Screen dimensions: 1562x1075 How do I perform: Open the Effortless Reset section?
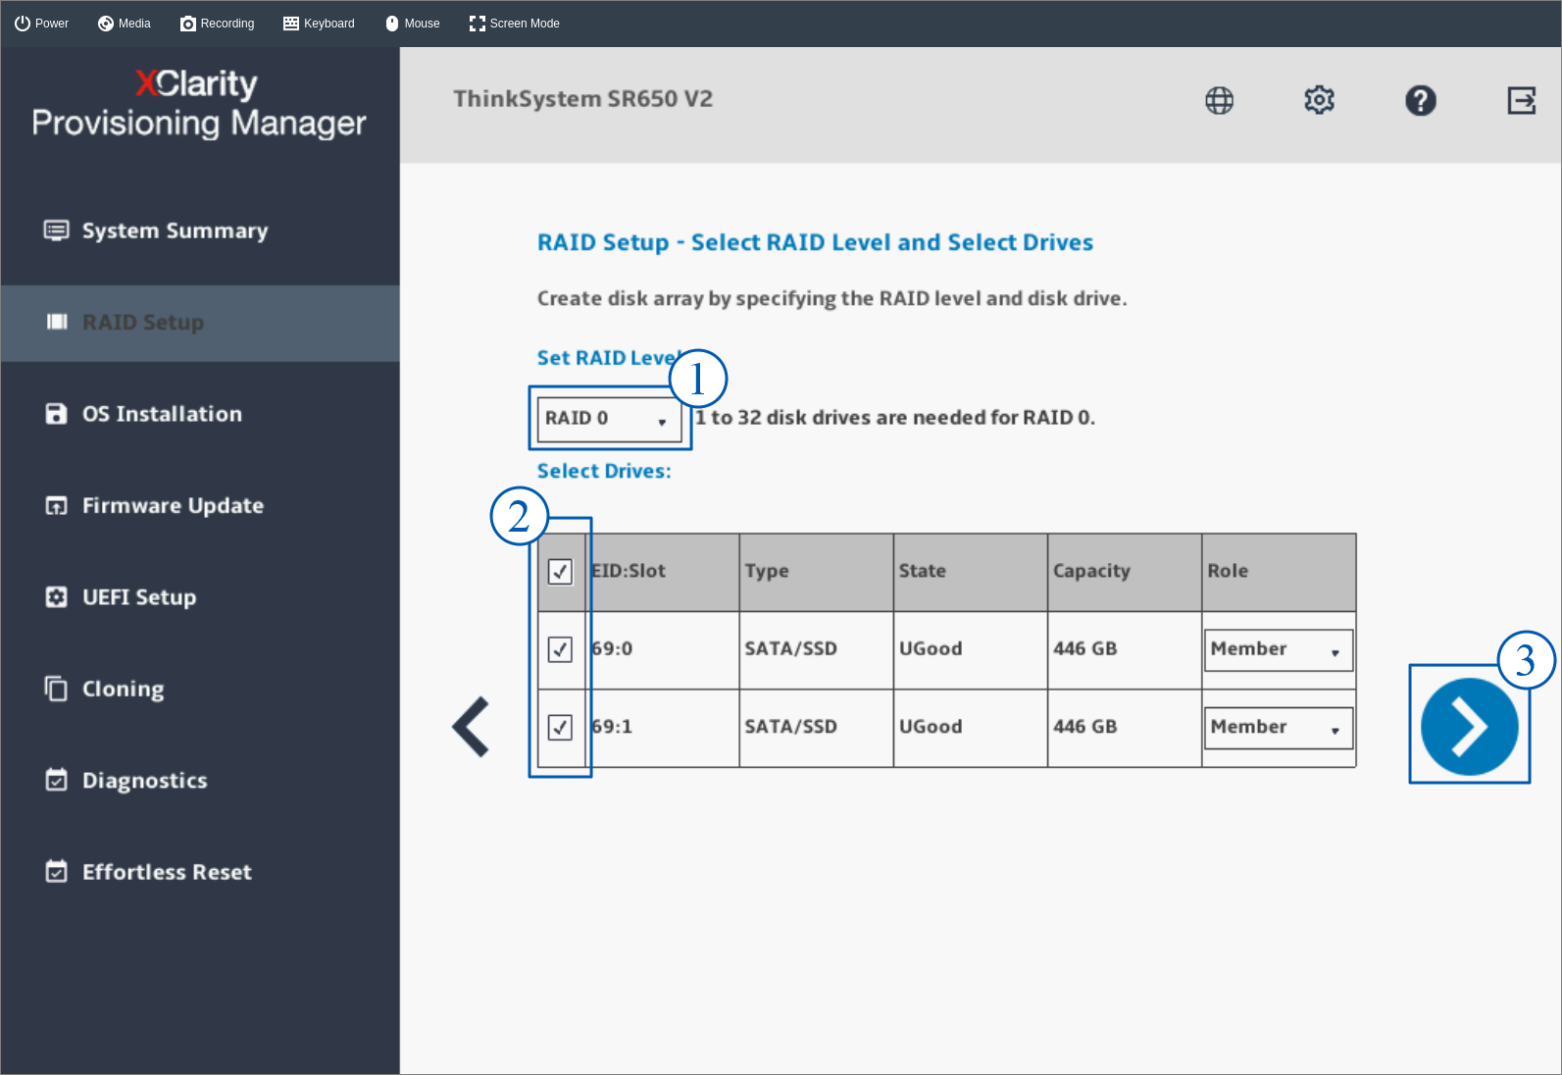pos(167,871)
